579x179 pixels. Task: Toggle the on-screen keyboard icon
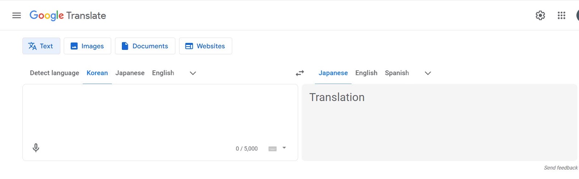(272, 149)
